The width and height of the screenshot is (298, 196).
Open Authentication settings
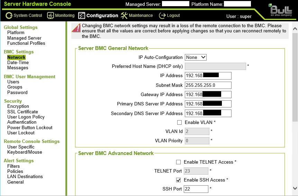(x=22, y=122)
